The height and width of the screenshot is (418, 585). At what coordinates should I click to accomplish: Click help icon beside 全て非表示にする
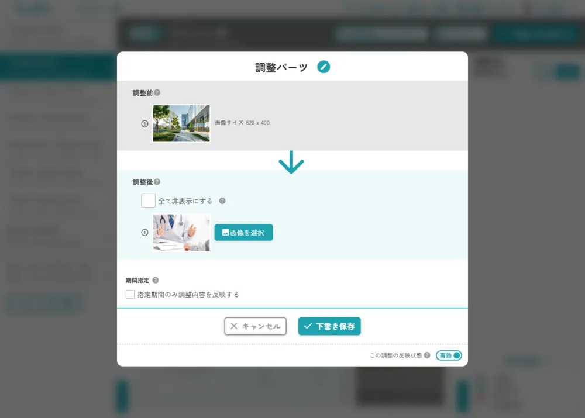tap(222, 201)
